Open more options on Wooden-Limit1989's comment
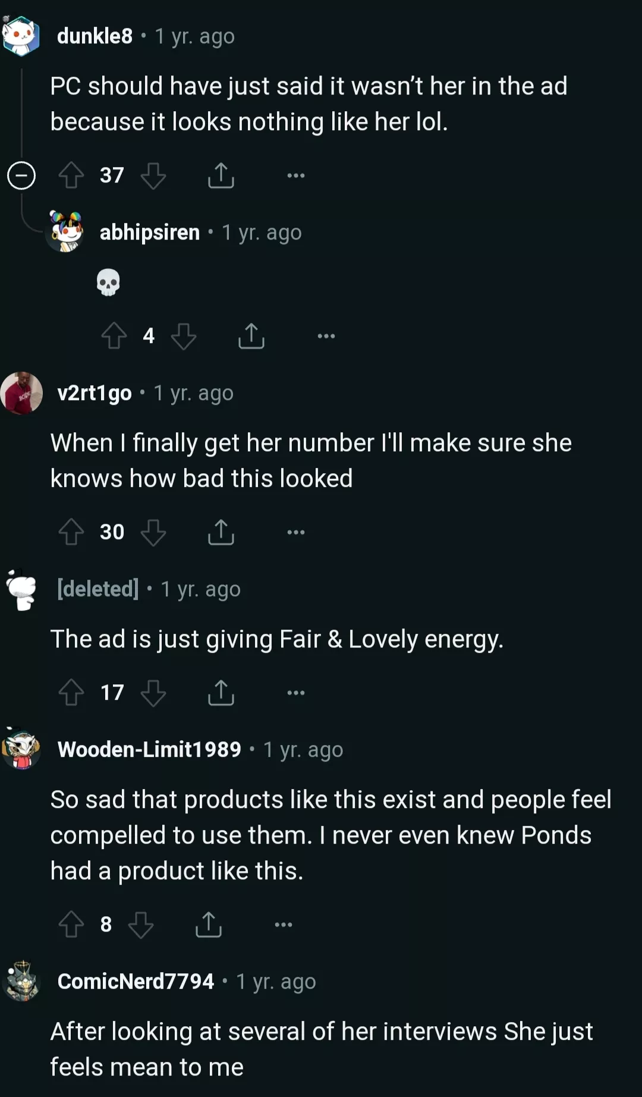Viewport: 642px width, 1097px height. pyautogui.click(x=283, y=925)
